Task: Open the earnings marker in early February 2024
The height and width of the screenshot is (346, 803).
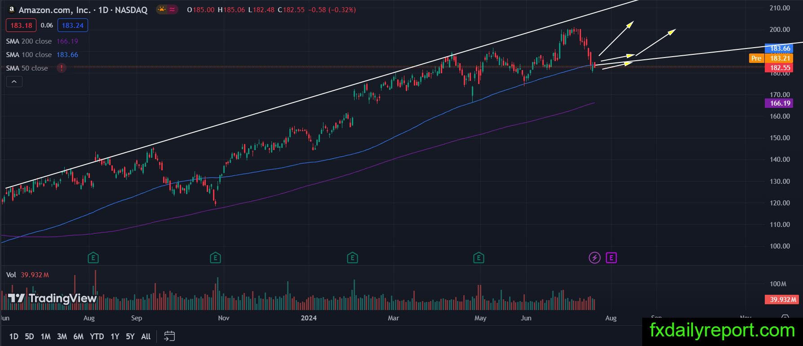Action: [352, 258]
